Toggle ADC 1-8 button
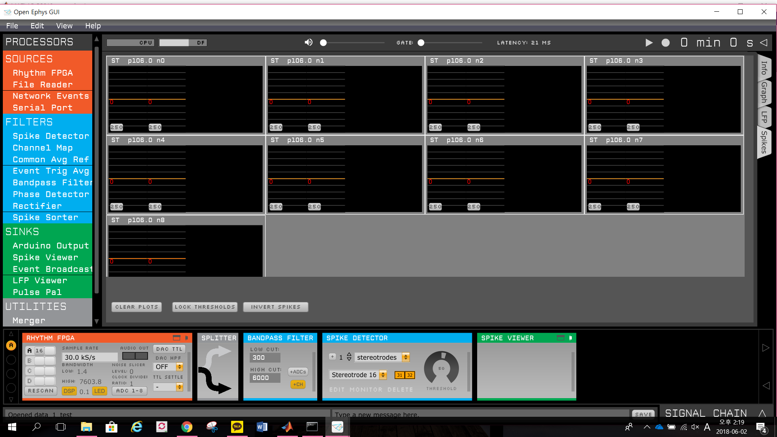Screen dimensions: 777x437 (x=129, y=391)
